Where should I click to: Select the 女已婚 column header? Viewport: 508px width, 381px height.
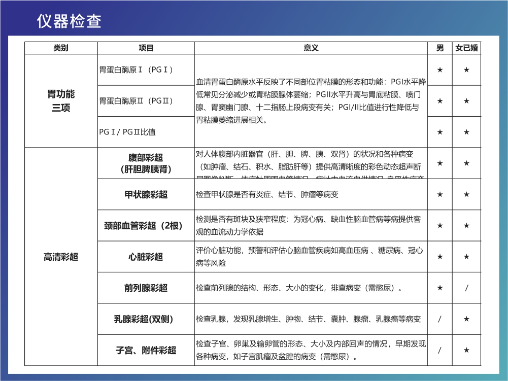(x=466, y=48)
